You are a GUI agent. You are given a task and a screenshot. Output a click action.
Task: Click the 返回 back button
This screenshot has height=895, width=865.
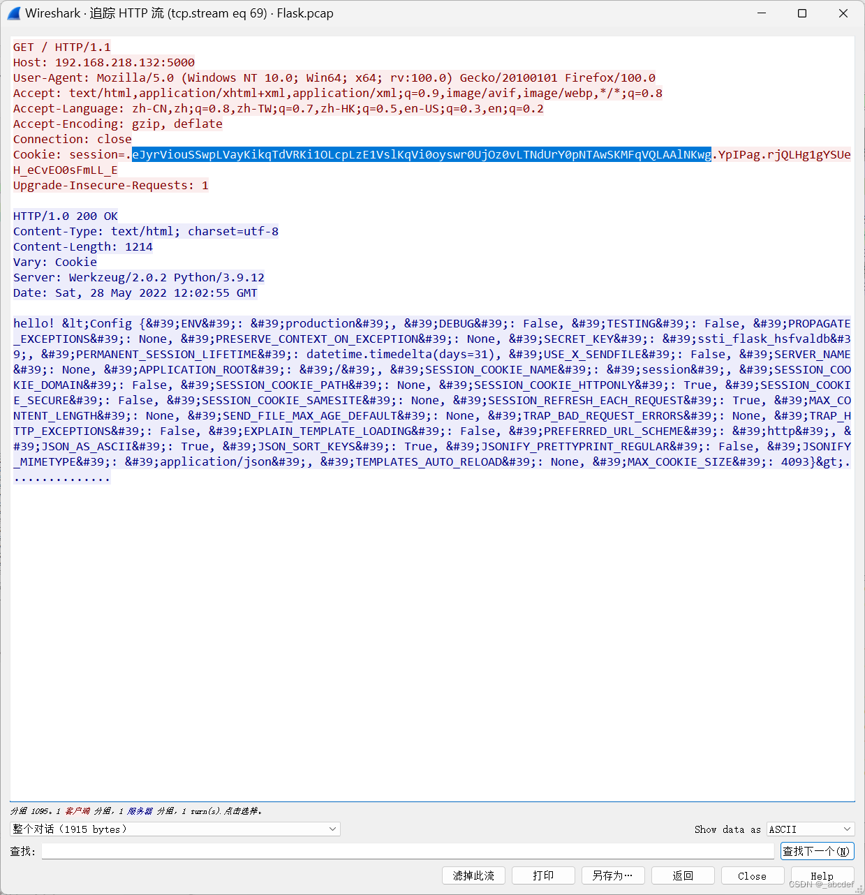pyautogui.click(x=683, y=875)
